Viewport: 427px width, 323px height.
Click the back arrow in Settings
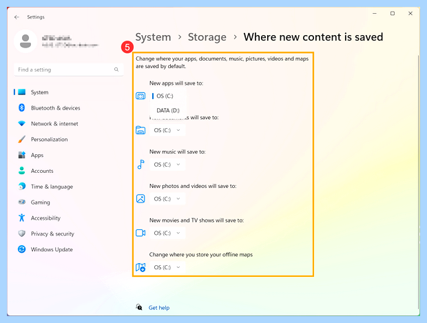(x=17, y=17)
